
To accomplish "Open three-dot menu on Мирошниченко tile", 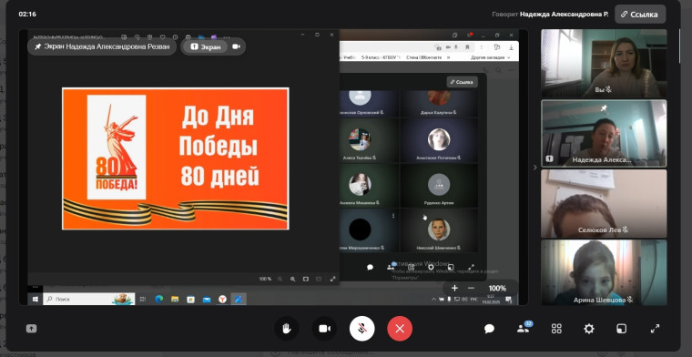I will pyautogui.click(x=393, y=215).
